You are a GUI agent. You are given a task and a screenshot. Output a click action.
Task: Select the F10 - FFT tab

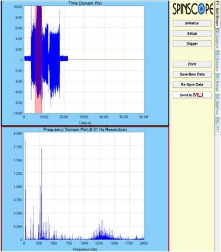[x=217, y=126]
